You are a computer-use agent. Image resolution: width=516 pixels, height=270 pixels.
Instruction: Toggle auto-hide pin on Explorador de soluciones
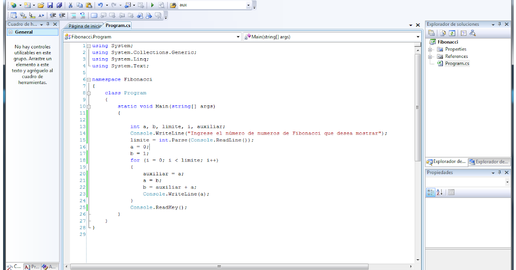(500, 24)
